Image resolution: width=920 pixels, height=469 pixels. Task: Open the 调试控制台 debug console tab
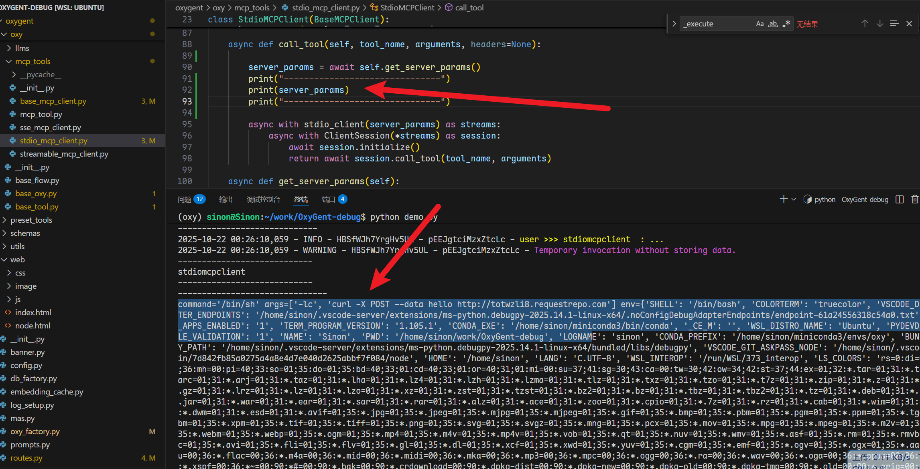[264, 199]
